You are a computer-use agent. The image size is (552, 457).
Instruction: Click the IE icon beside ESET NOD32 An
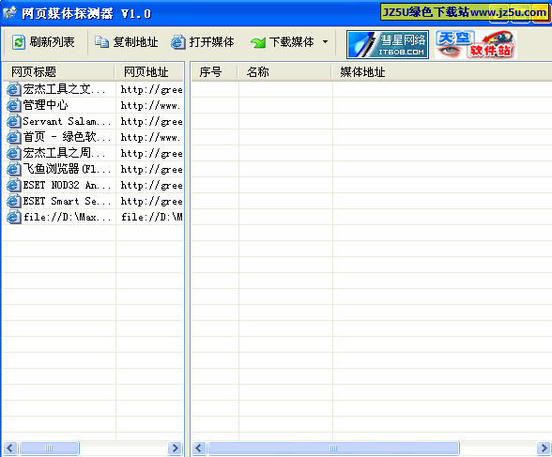pyautogui.click(x=14, y=185)
